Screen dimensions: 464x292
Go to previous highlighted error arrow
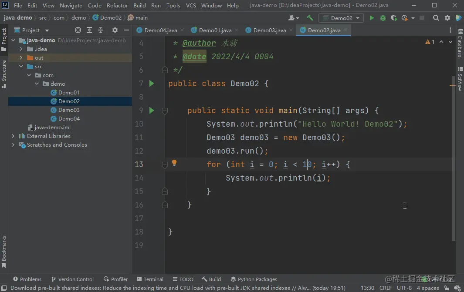(x=441, y=42)
